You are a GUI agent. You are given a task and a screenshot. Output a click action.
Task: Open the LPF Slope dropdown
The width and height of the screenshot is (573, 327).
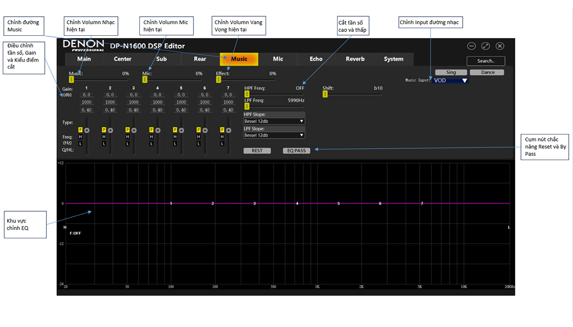pos(274,135)
